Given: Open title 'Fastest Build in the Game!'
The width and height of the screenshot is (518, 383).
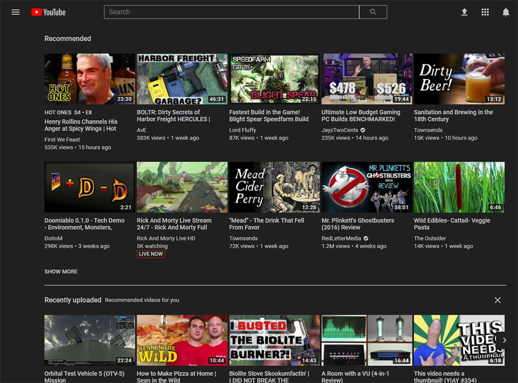Looking at the screenshot, I should (269, 115).
